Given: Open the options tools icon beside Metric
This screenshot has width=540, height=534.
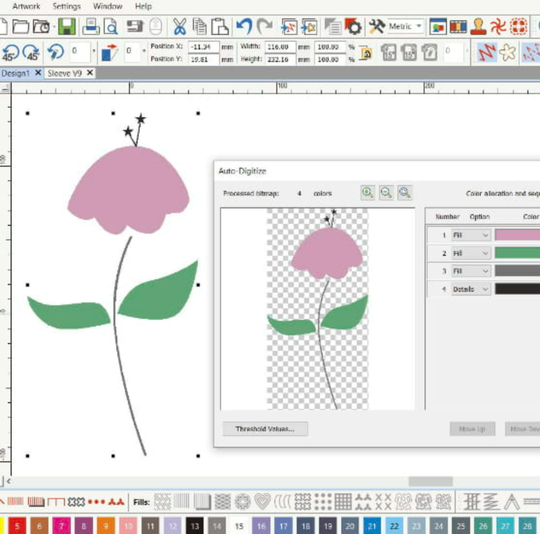Looking at the screenshot, I should coord(377,27).
